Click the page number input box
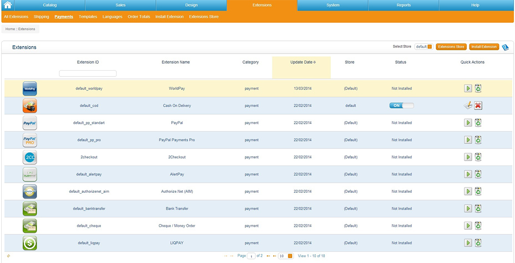Image resolution: width=515 pixels, height=263 pixels. [x=251, y=256]
